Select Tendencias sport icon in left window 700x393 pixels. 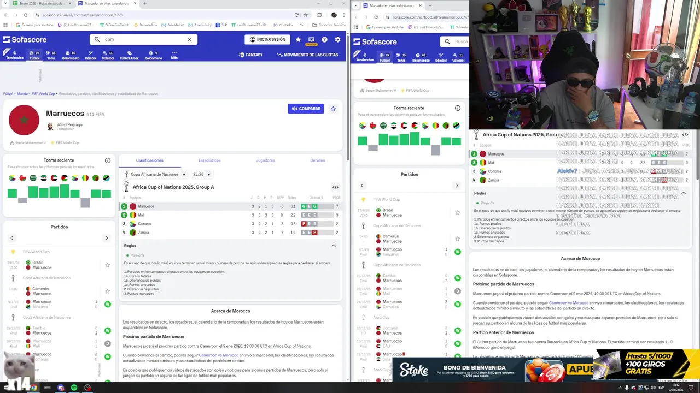(15, 55)
